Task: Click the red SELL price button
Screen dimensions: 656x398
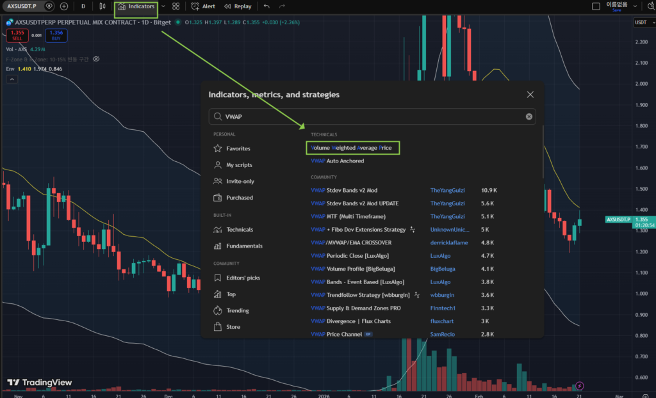Action: (x=17, y=36)
